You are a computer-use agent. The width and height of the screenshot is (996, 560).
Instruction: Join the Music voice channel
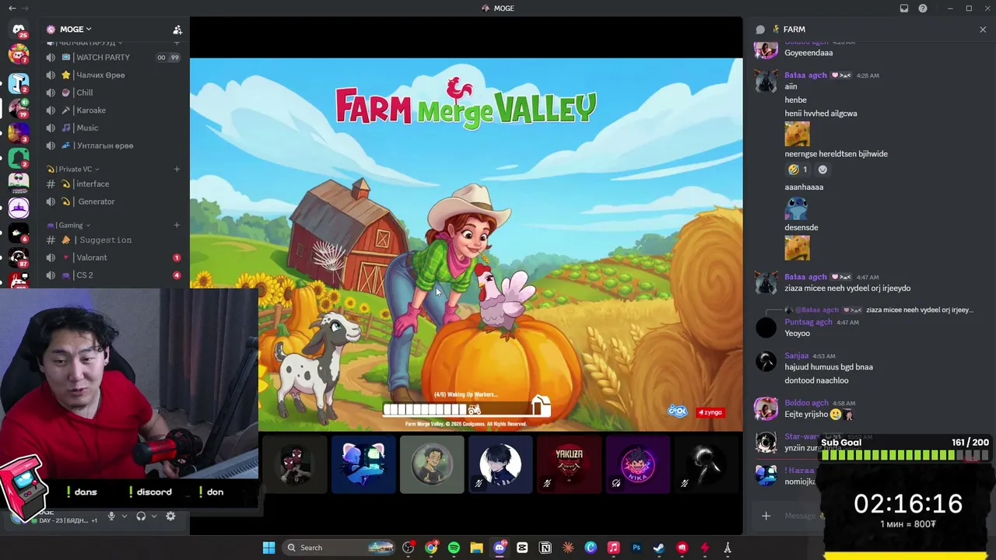tap(114, 128)
